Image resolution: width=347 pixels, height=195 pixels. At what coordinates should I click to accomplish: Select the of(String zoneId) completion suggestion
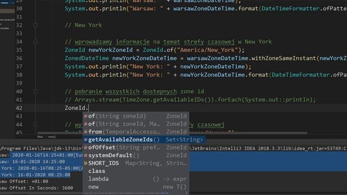coord(136,116)
